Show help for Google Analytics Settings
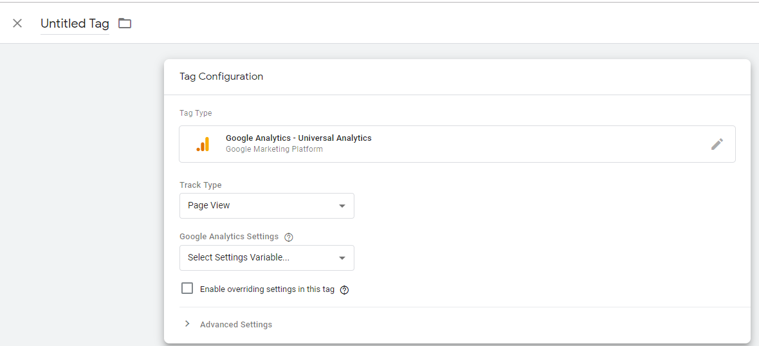 [x=289, y=237]
